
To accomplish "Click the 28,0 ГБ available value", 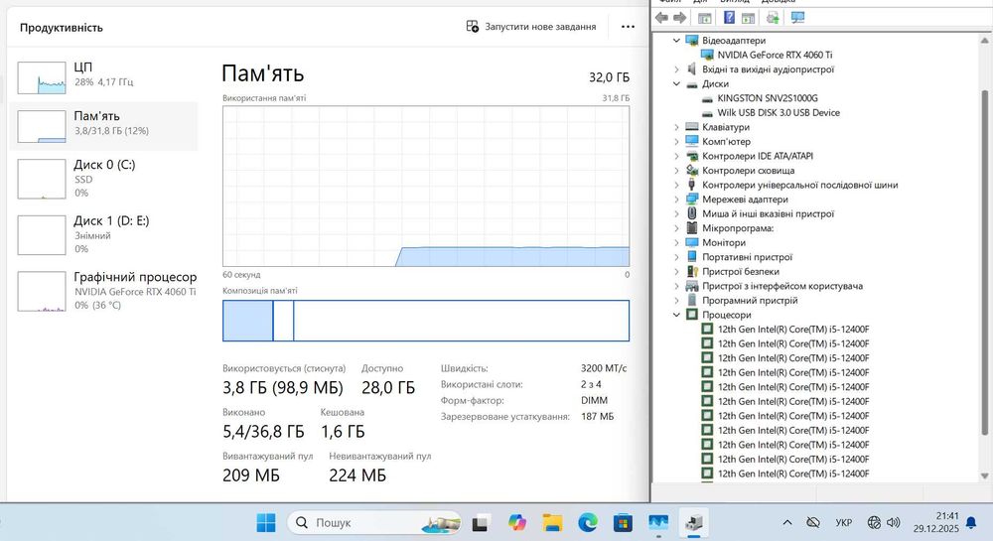I will click(x=388, y=388).
